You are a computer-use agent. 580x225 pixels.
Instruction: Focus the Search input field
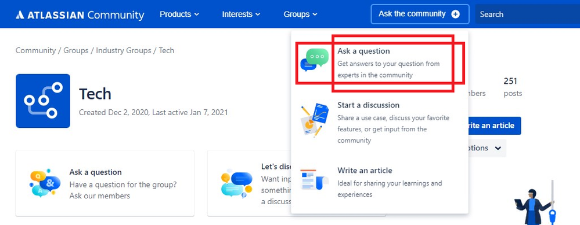[x=528, y=14]
